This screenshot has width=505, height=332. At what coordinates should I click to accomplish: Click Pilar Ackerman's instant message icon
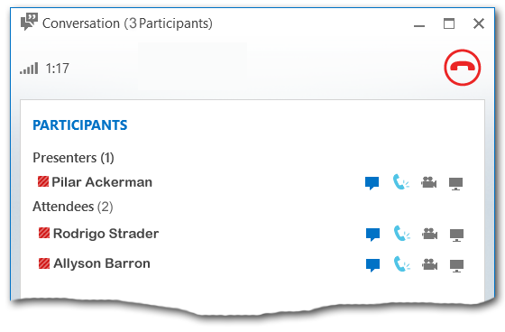pos(372,183)
